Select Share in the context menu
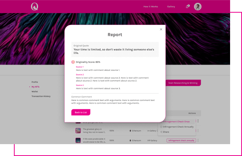This screenshot has width=242, height=156. pos(166,132)
